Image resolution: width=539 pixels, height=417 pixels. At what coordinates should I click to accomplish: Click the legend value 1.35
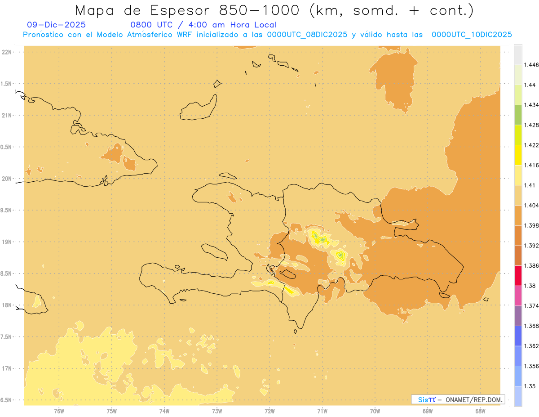(x=530, y=386)
